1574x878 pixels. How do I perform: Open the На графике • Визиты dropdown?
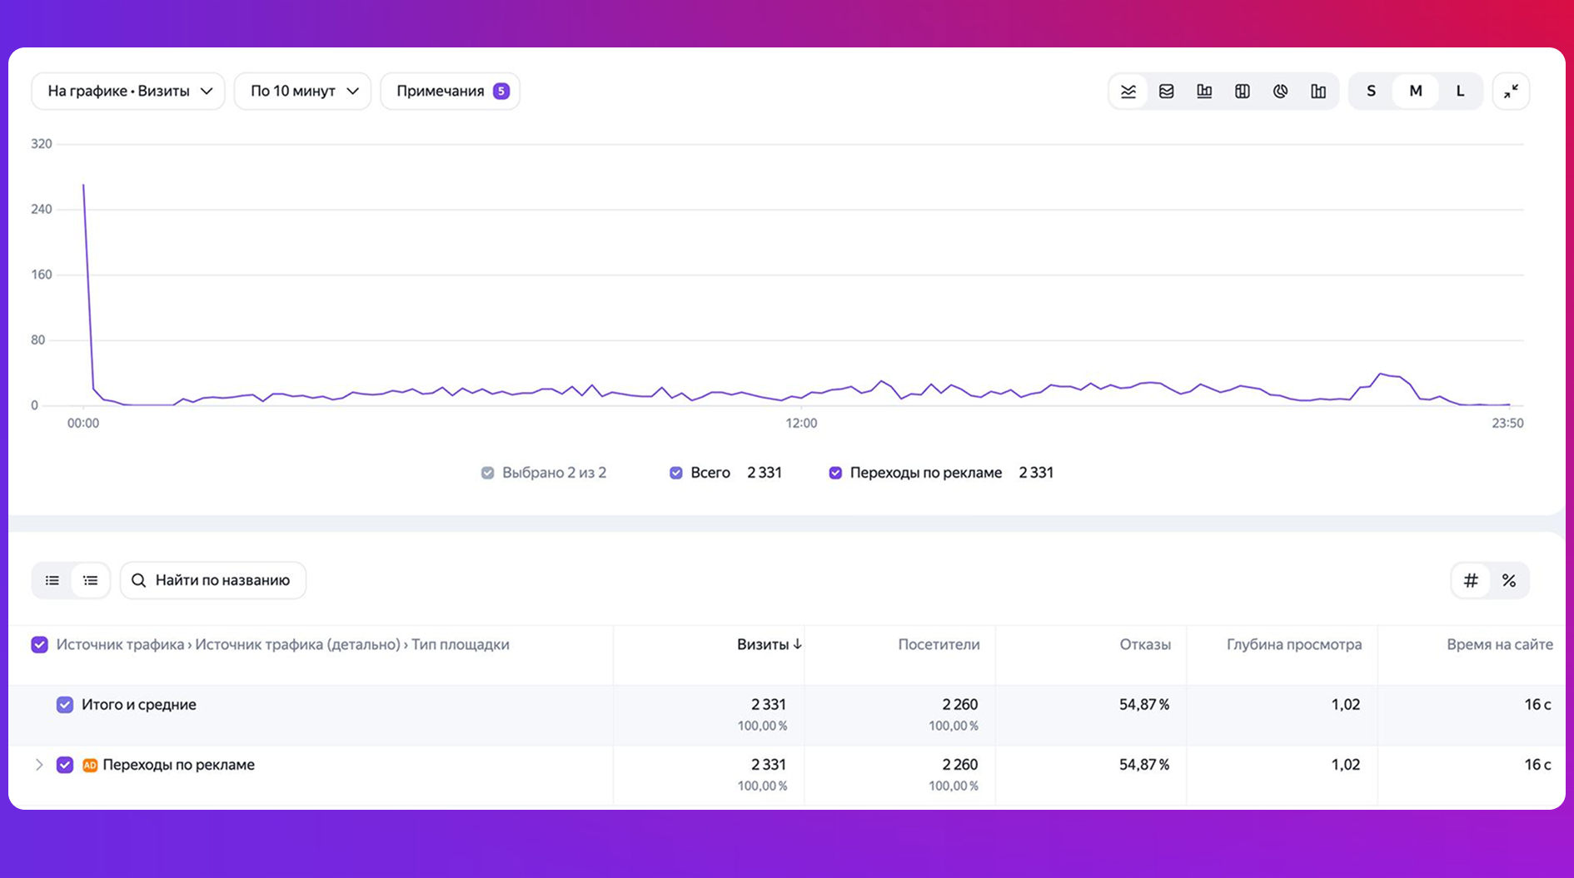point(128,92)
